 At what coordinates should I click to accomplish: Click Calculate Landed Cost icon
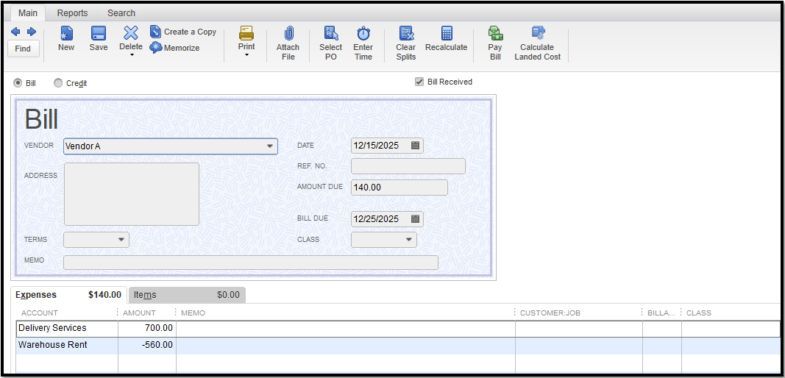tap(538, 34)
